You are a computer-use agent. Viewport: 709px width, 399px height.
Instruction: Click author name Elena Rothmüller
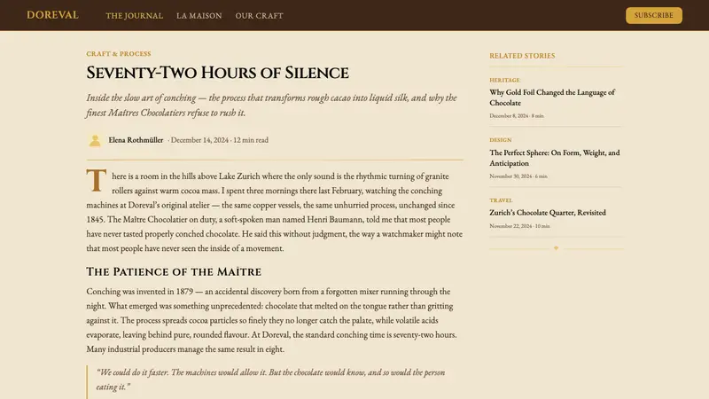pos(136,140)
